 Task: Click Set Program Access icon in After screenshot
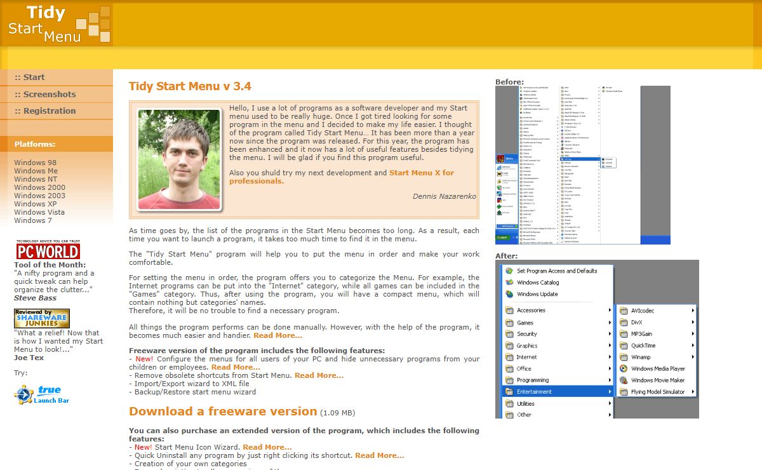[x=509, y=271]
